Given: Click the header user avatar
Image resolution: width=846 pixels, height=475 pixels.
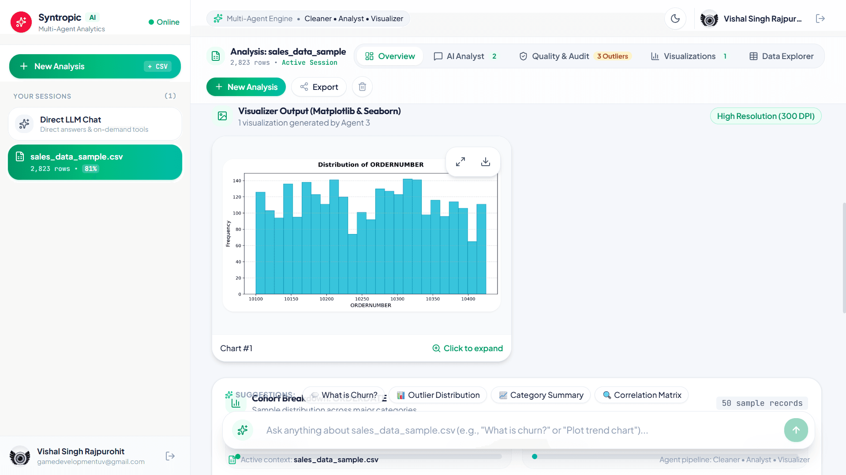Looking at the screenshot, I should (709, 19).
